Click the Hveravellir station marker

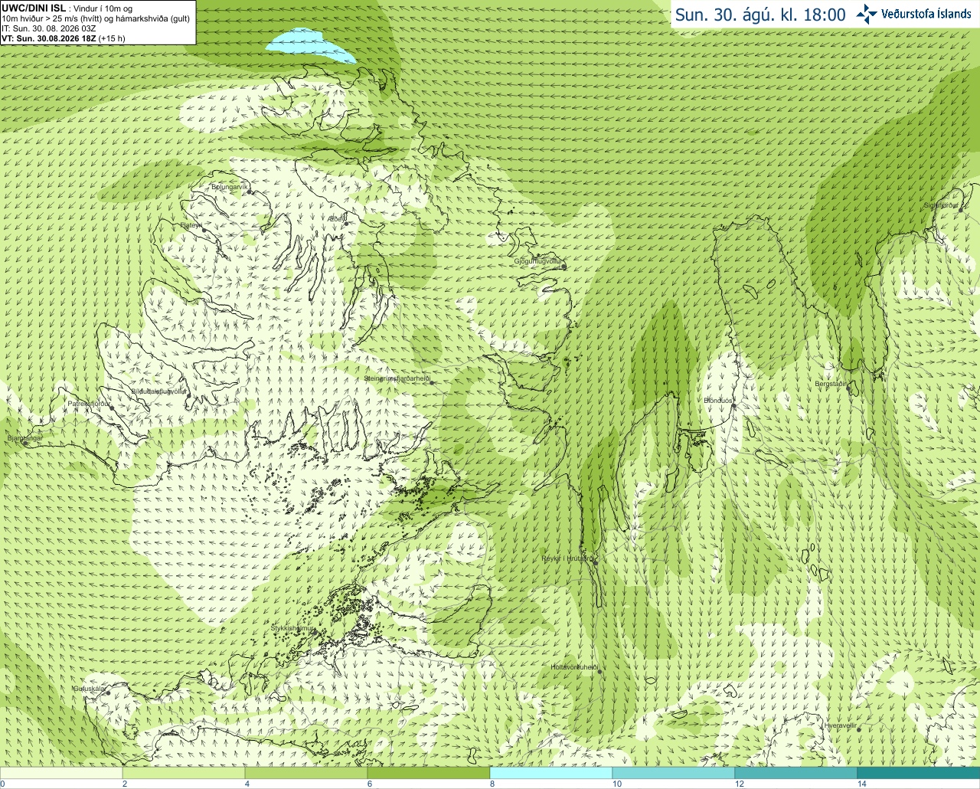coord(858,731)
